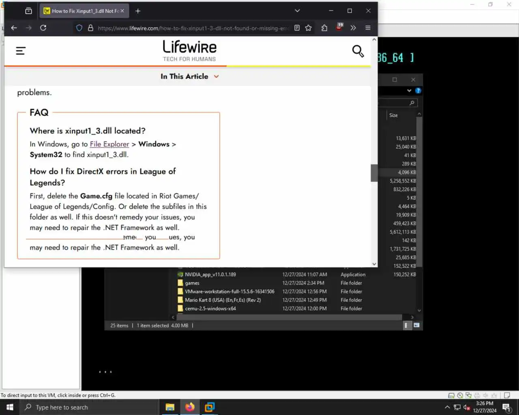Open the Lifewire site navigation menu
This screenshot has width=519, height=415.
tap(21, 51)
